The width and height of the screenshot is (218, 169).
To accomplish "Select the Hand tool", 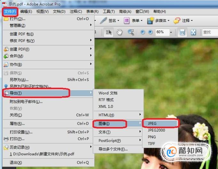I will coord(119,32).
